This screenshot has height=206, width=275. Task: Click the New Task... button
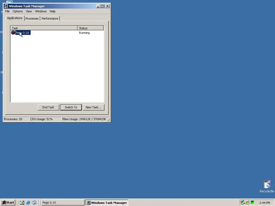pos(93,107)
